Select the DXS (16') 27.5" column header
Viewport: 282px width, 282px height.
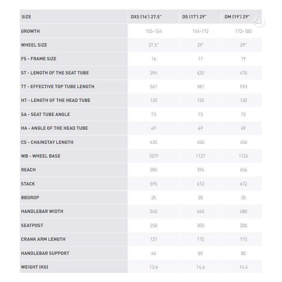[146, 17]
